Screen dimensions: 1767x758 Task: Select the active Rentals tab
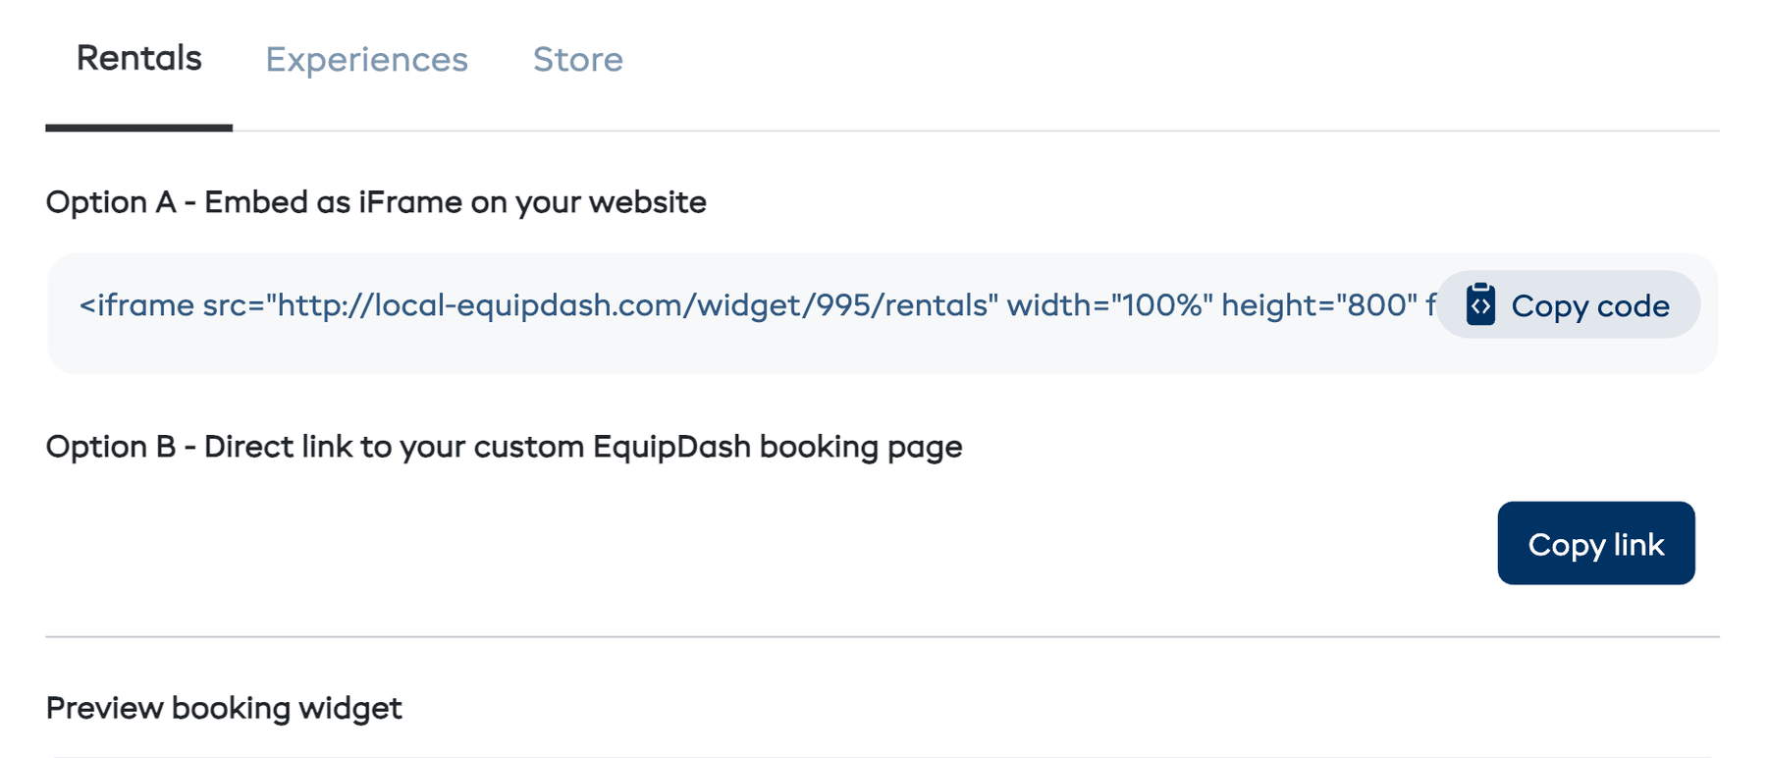(x=138, y=57)
